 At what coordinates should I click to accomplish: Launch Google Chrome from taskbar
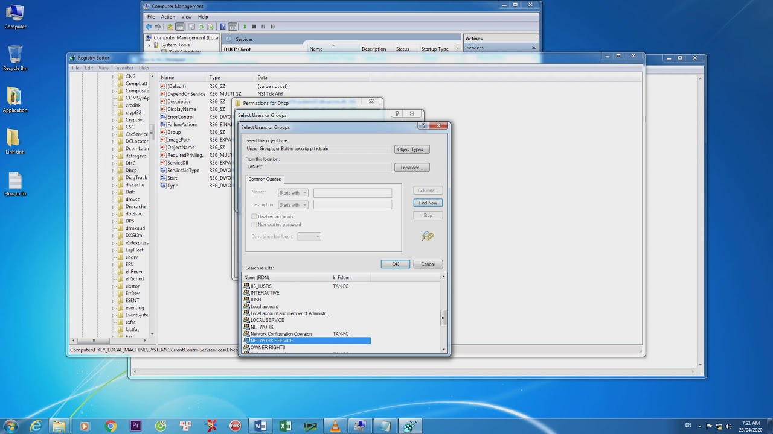[x=111, y=426]
